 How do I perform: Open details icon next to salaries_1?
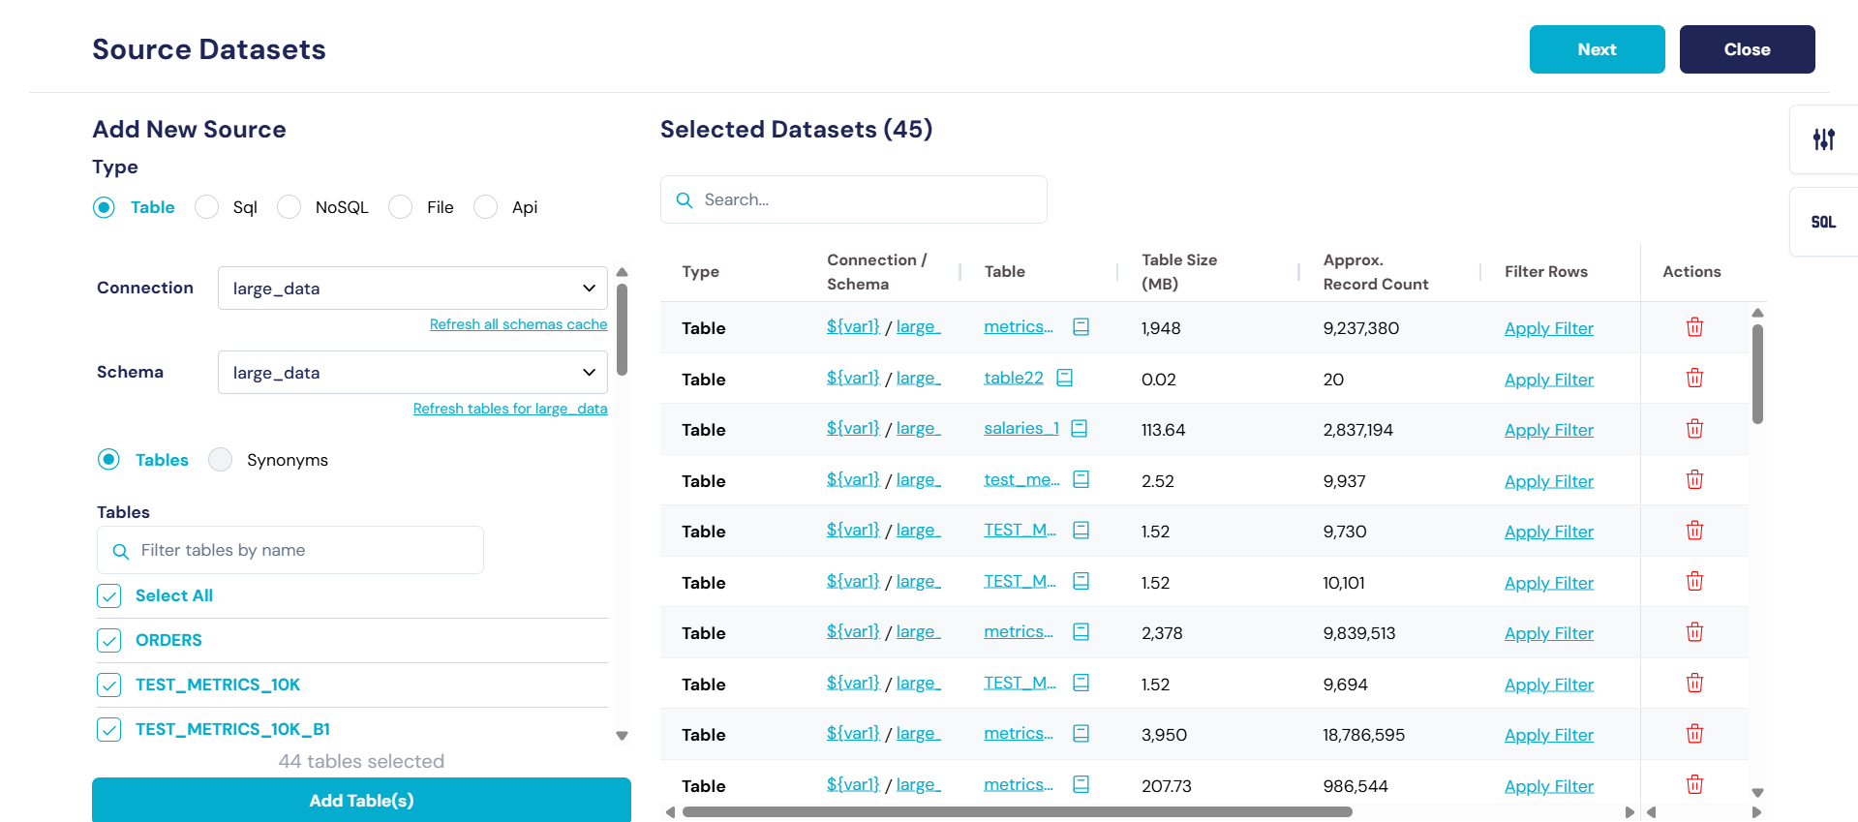click(x=1080, y=428)
